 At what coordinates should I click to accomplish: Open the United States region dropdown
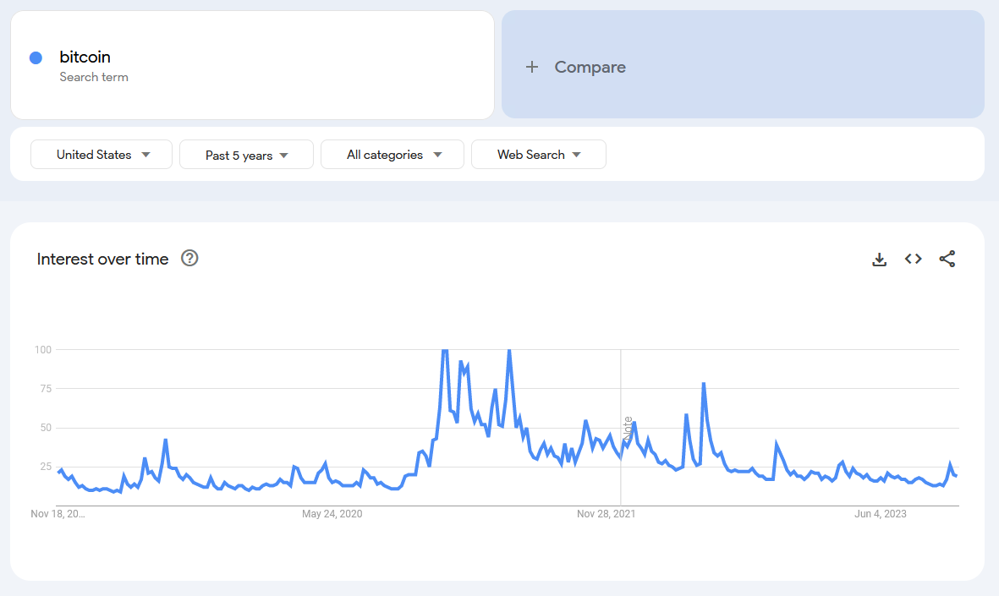click(x=102, y=155)
